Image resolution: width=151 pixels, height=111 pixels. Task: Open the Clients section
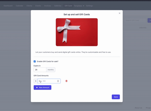pos(29,6)
